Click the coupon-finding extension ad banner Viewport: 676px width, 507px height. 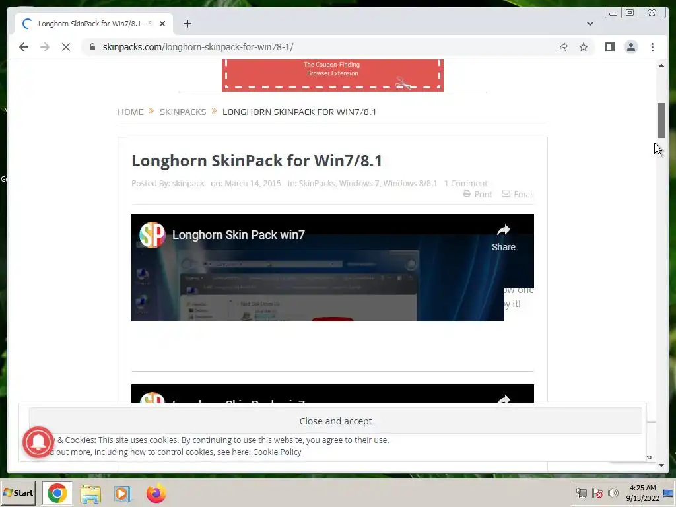point(333,75)
